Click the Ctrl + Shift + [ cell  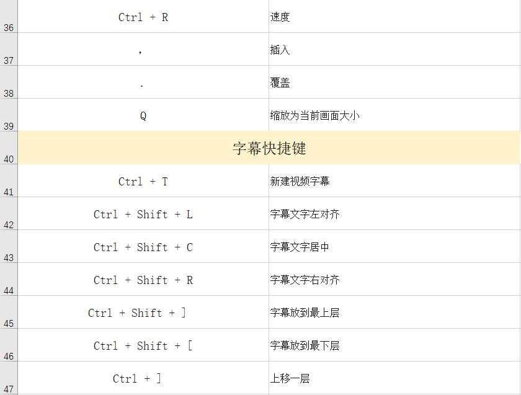pos(143,346)
